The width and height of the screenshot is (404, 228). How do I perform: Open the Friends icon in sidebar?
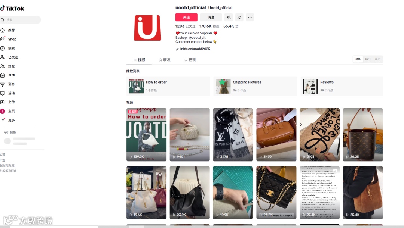click(3, 66)
